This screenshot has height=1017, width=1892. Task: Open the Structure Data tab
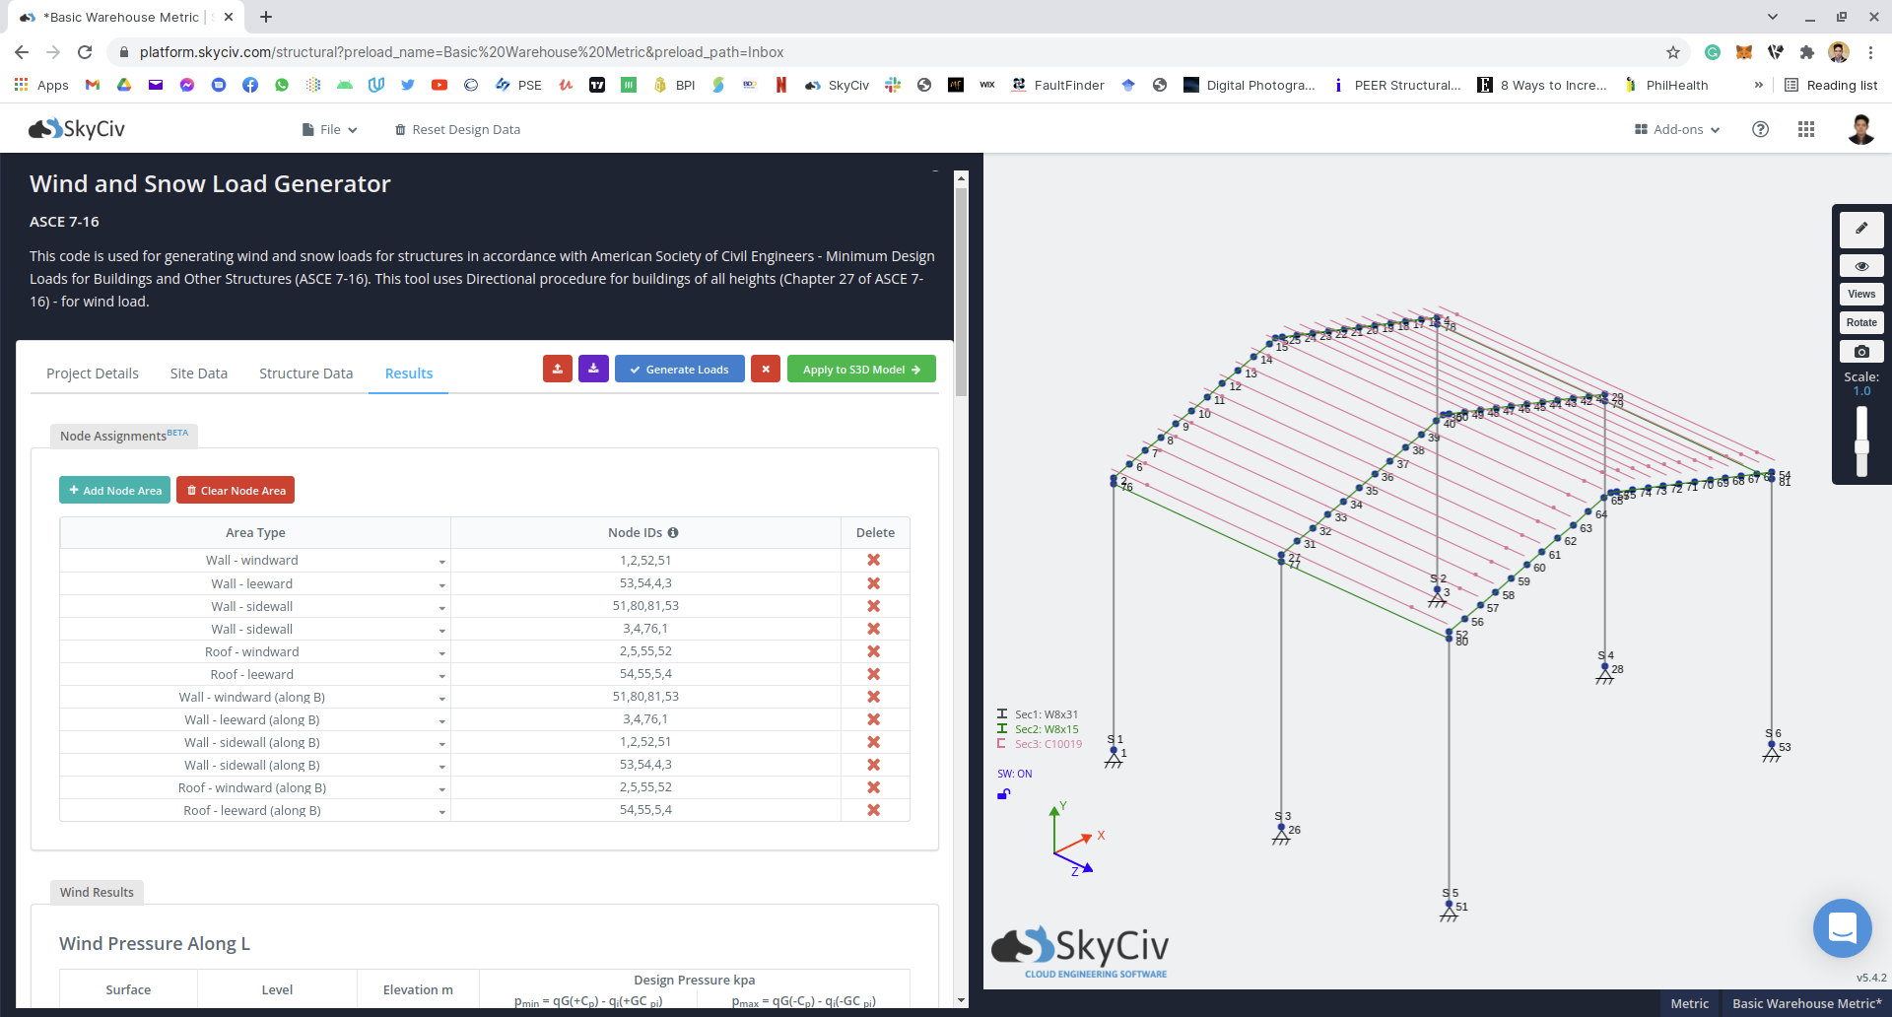pos(305,373)
